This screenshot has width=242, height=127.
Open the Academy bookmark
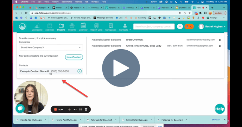point(140,18)
